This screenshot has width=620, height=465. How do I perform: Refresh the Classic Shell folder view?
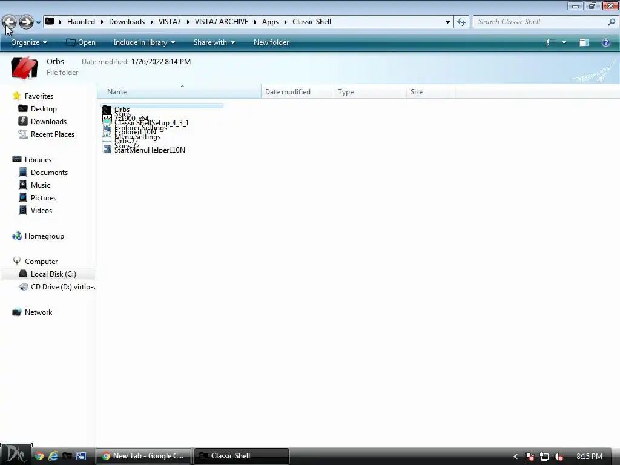[x=461, y=22]
